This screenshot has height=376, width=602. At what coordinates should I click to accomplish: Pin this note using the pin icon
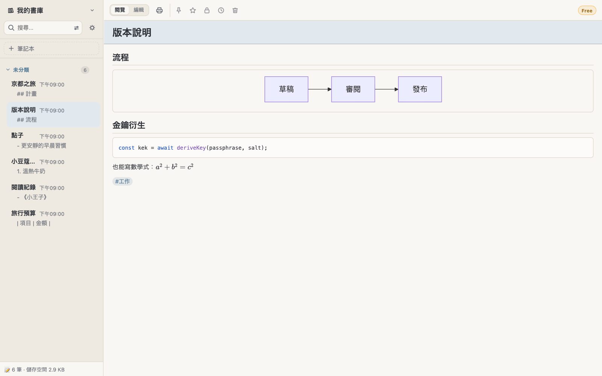pos(179,11)
